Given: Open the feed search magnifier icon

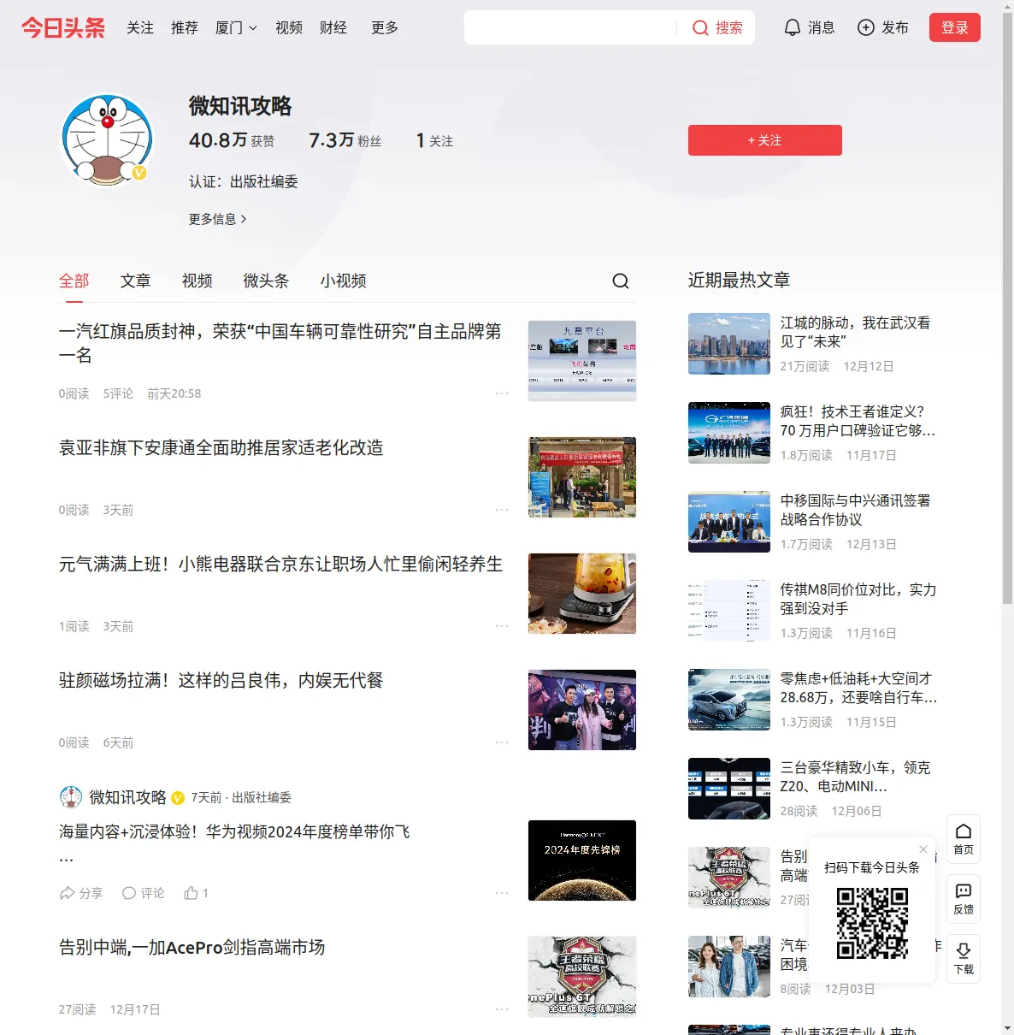Looking at the screenshot, I should point(621,281).
